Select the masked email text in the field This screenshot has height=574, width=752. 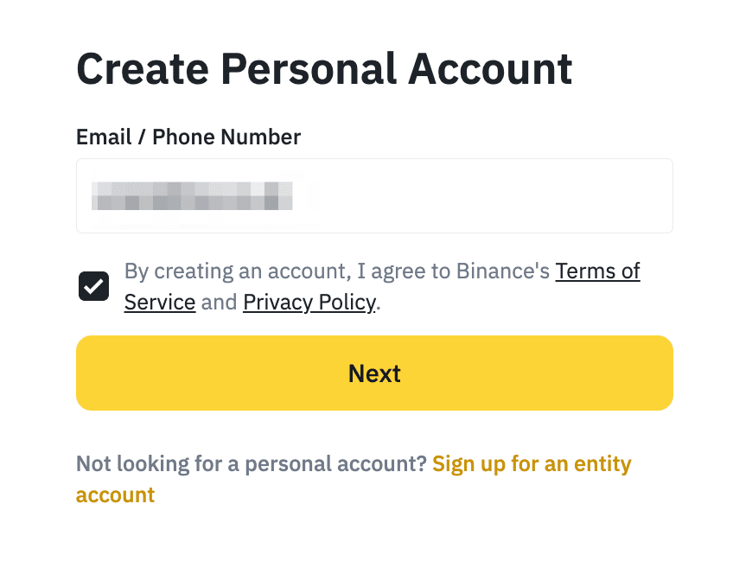pyautogui.click(x=192, y=195)
